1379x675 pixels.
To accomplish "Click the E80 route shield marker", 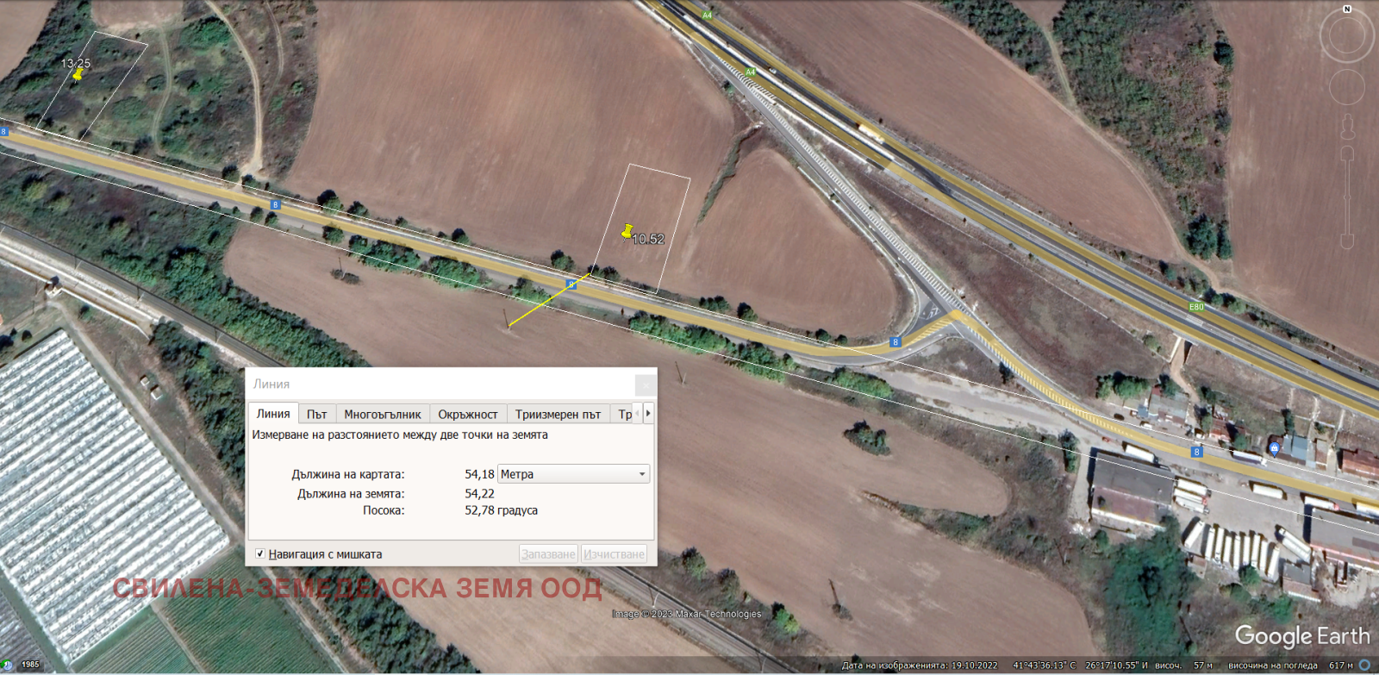I will (1196, 307).
